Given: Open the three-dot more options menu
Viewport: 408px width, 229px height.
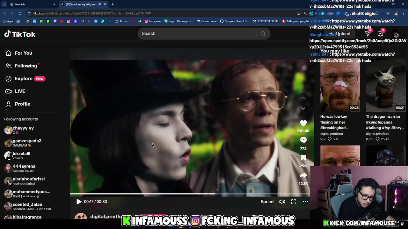Looking at the screenshot, I should (305, 202).
